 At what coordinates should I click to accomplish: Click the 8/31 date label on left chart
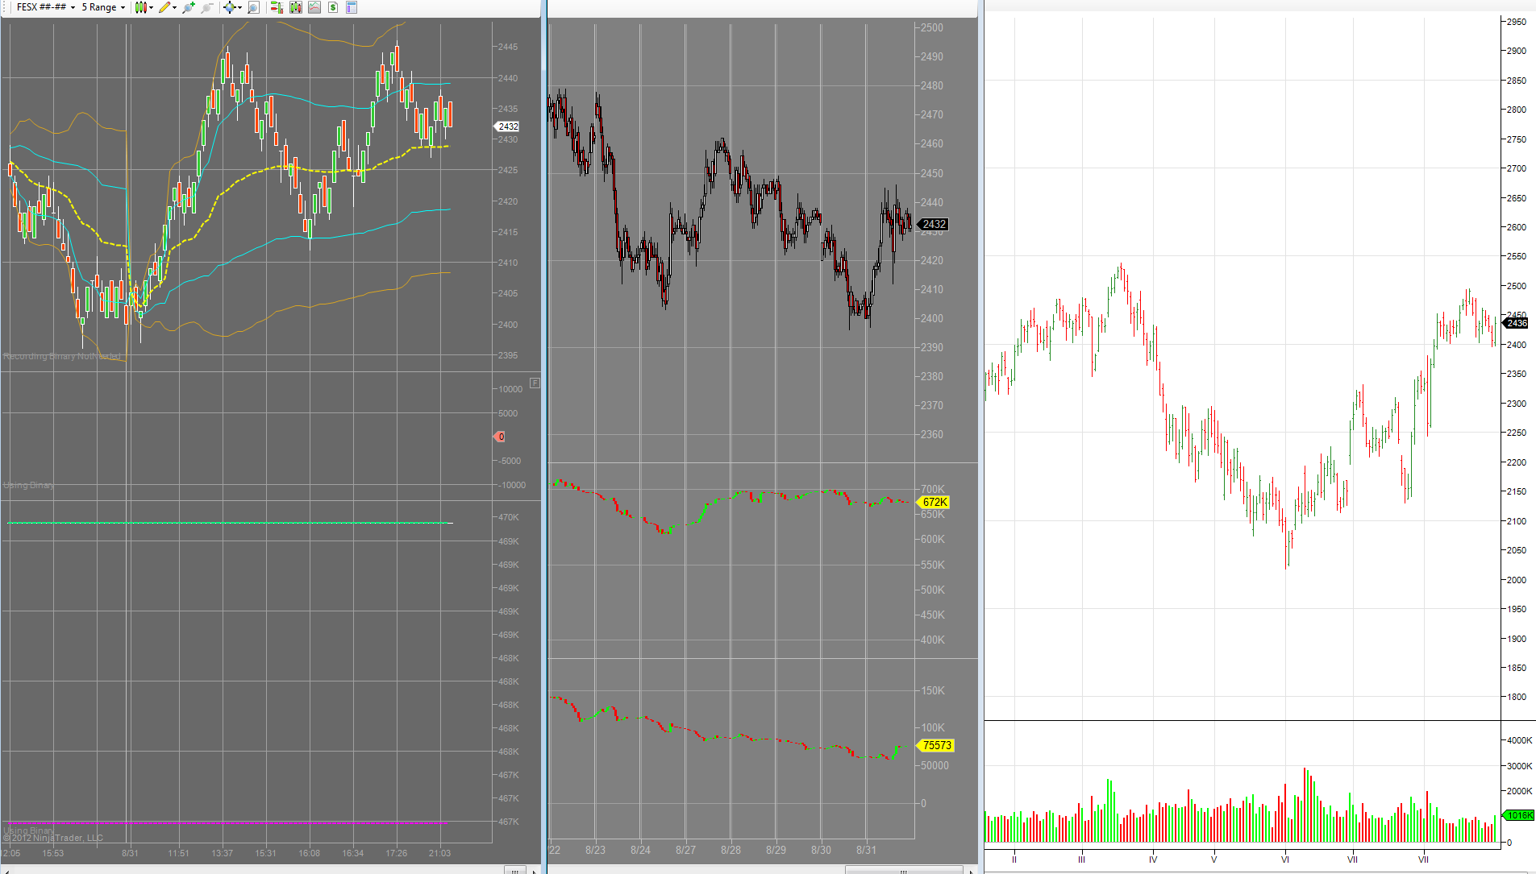pos(130,853)
